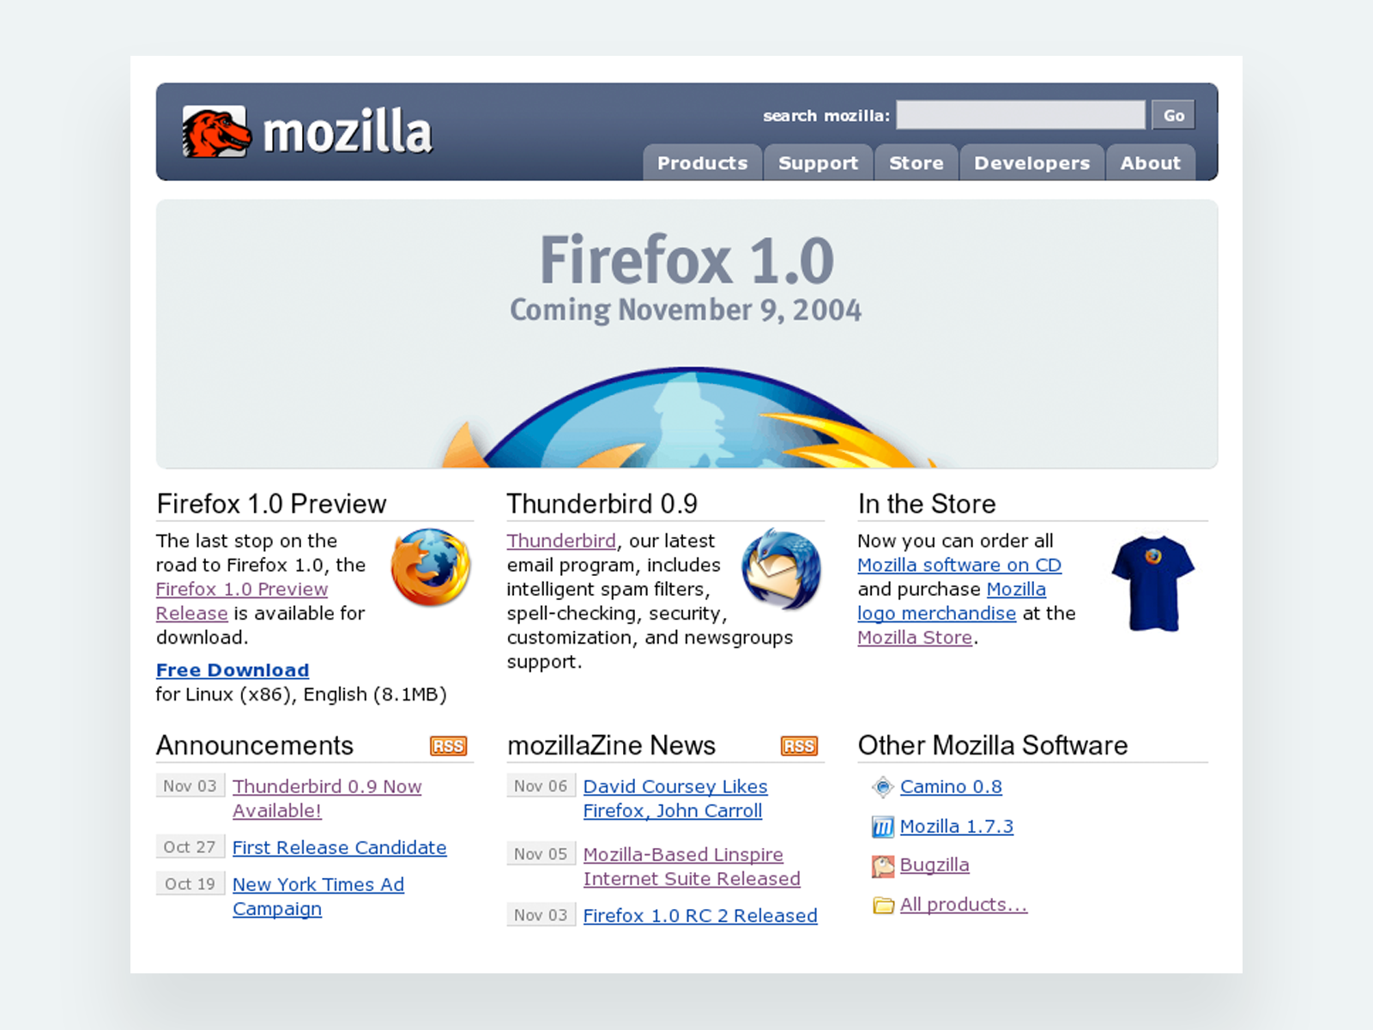Image resolution: width=1373 pixels, height=1030 pixels.
Task: Click the mozilla wordmark in header
Action: (348, 131)
